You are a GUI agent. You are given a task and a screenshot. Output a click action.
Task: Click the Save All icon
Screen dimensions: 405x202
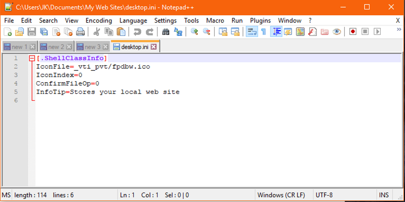tap(44, 32)
